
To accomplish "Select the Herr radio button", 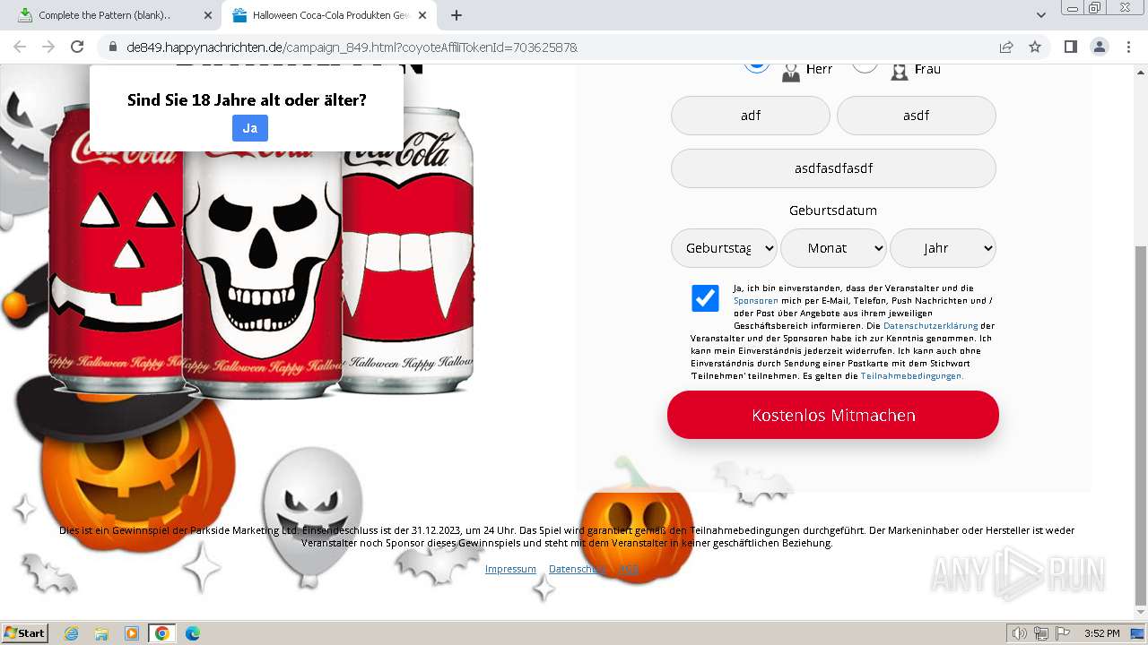I will tap(757, 66).
